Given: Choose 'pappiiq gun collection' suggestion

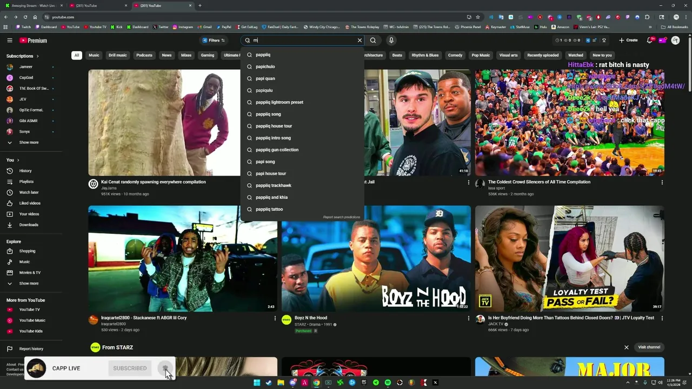Looking at the screenshot, I should pos(303,150).
